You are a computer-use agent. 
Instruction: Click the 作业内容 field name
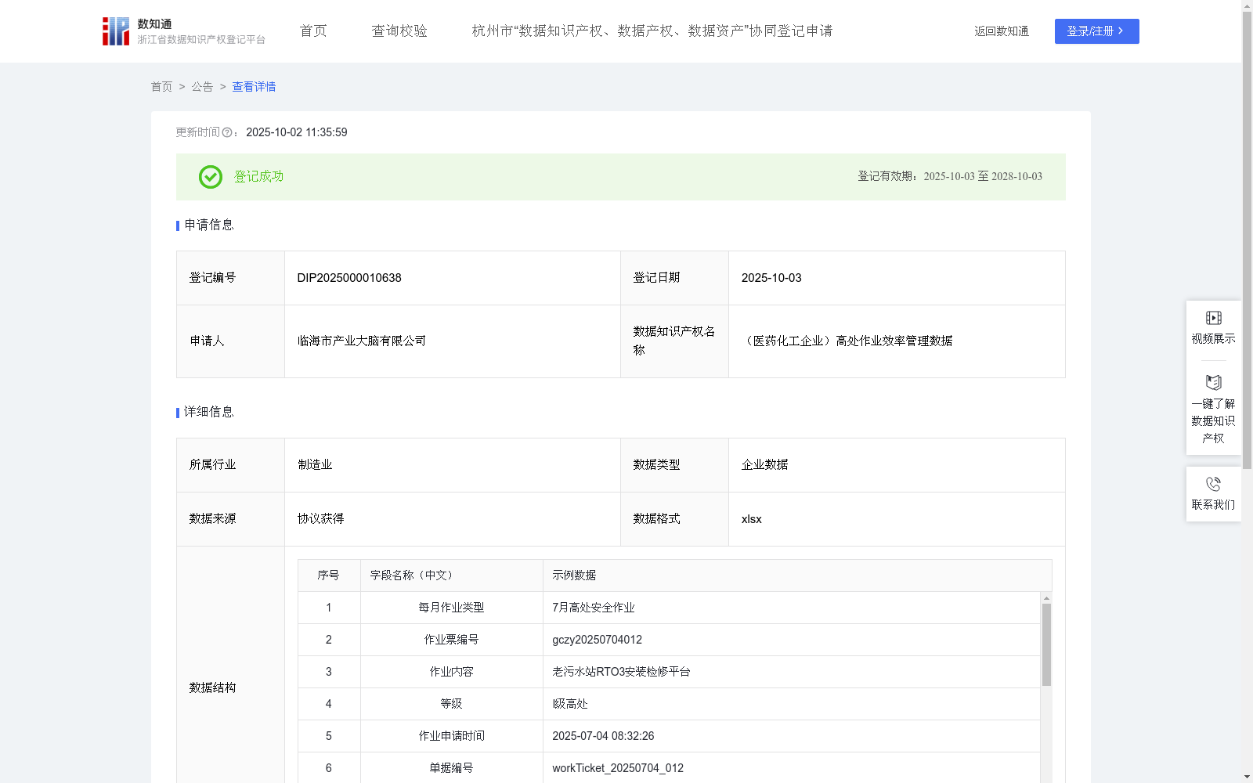coord(452,672)
